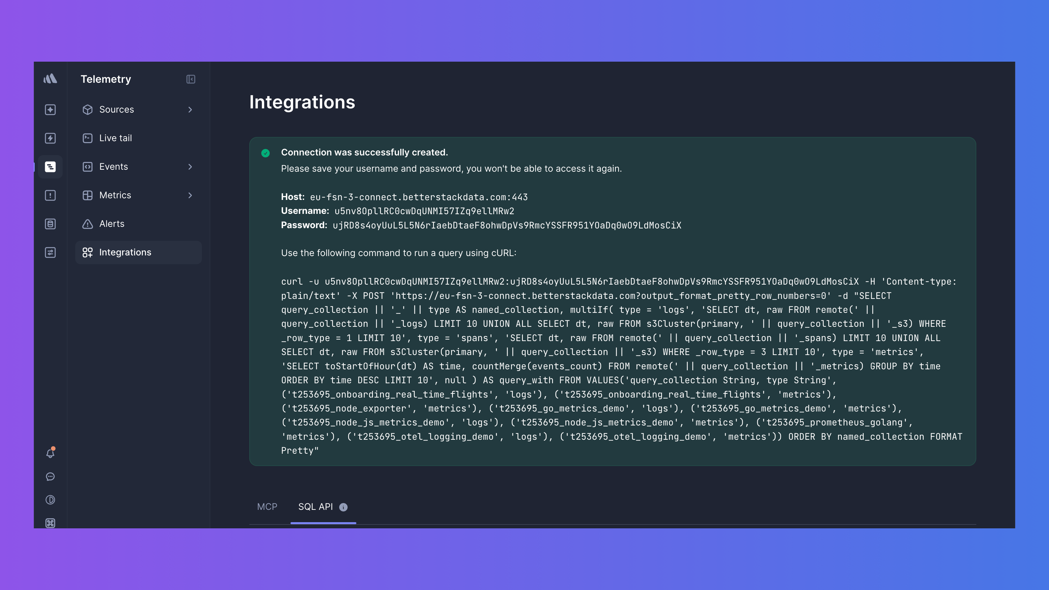
Task: Open the sliders status page rail icon
Action: click(50, 252)
